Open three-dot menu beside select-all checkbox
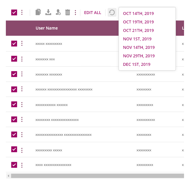Image resolution: width=189 pixels, height=189 pixels. coord(22,12)
